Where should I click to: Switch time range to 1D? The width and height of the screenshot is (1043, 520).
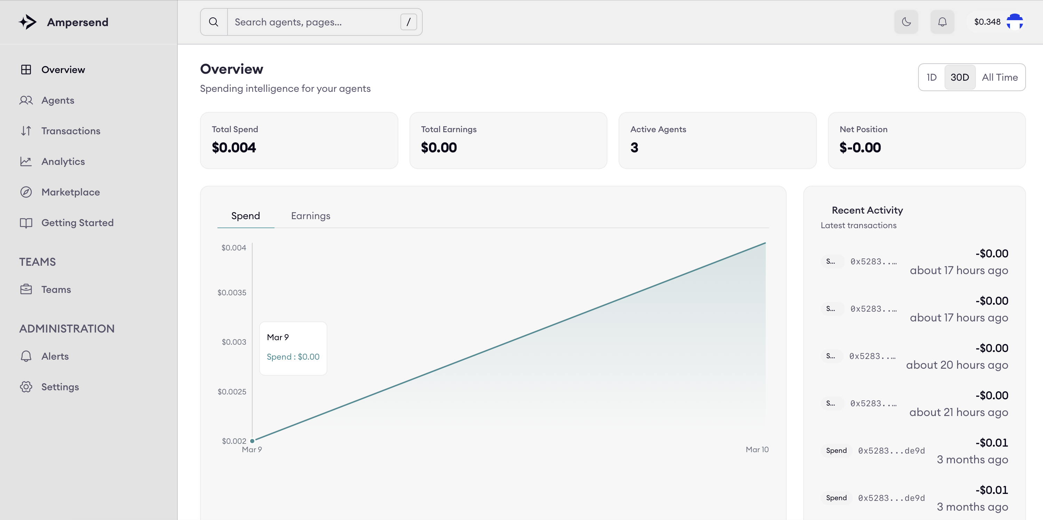coord(932,77)
